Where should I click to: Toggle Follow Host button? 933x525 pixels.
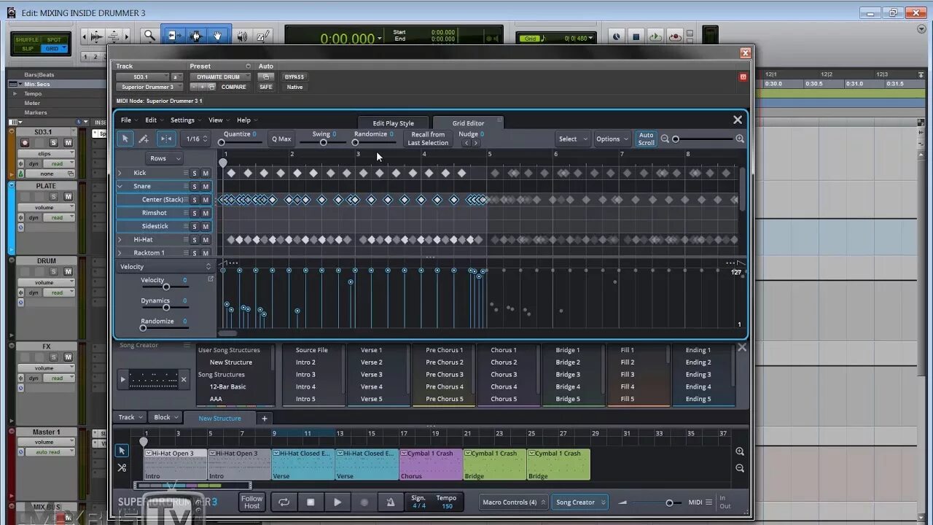251,502
